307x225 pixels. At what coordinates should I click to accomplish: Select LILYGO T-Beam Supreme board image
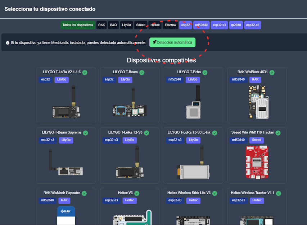coord(66,162)
